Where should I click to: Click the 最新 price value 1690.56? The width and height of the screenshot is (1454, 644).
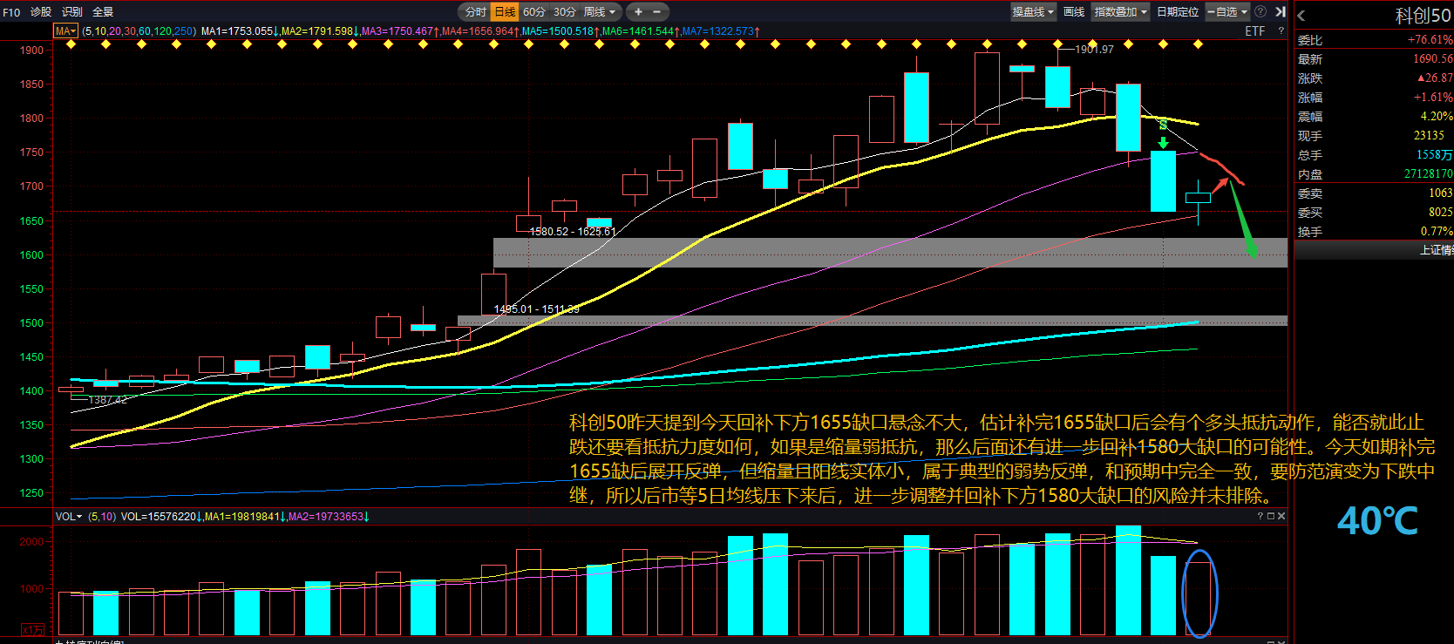click(1433, 59)
